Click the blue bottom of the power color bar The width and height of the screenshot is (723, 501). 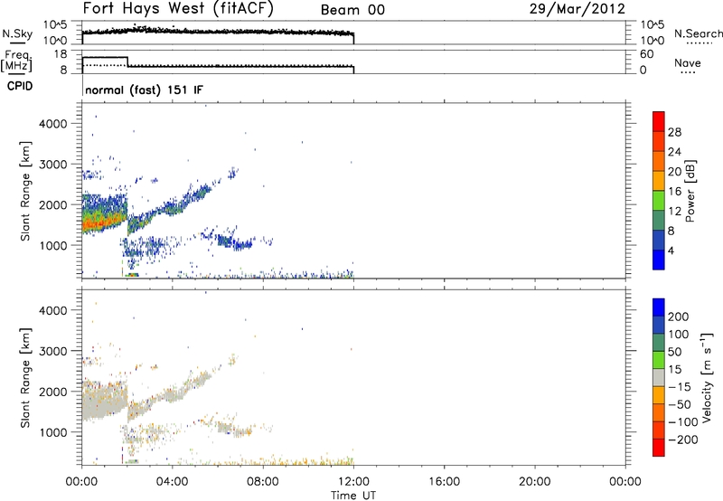pos(659,260)
